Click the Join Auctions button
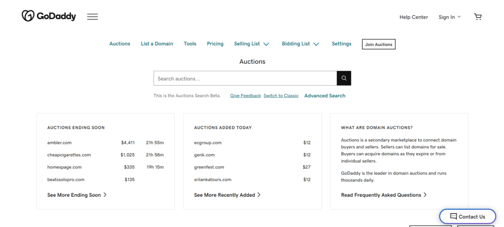The image size is (504, 227). pos(378,44)
